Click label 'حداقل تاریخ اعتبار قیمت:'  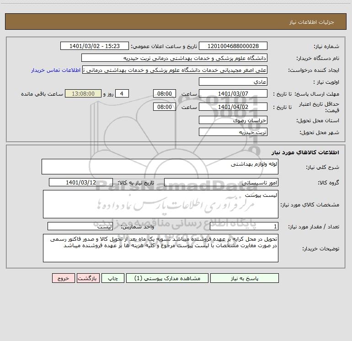319,107
